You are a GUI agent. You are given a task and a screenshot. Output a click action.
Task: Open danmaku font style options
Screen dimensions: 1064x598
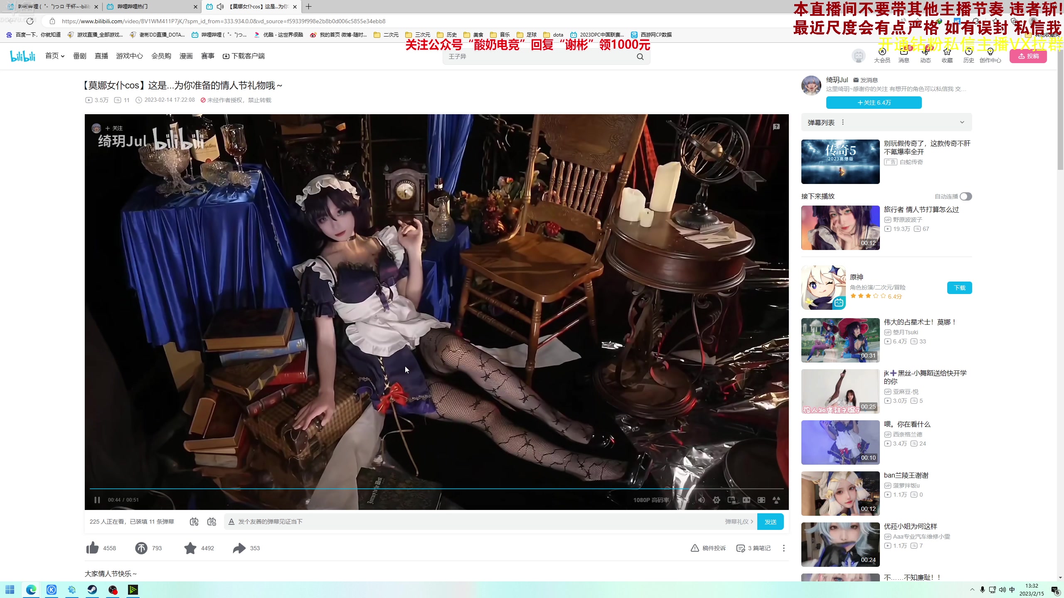(x=232, y=522)
